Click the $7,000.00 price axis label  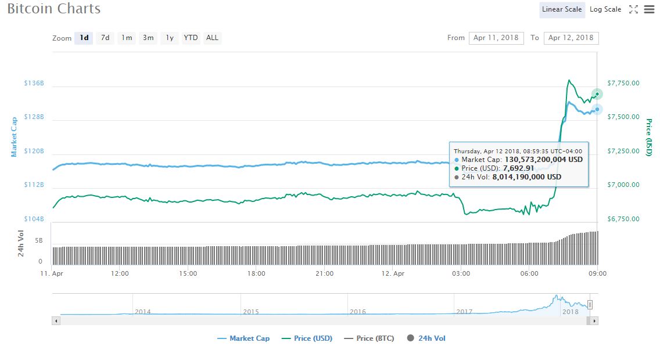[623, 185]
